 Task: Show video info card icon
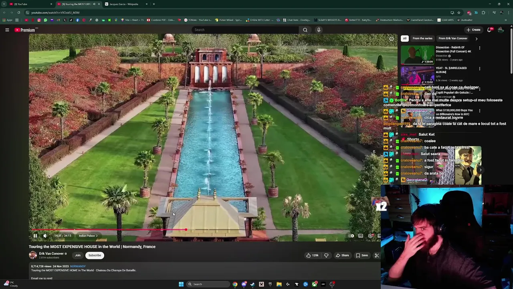(x=392, y=39)
